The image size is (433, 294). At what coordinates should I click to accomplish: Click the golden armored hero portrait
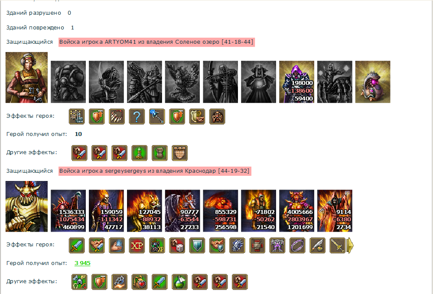click(x=26, y=206)
